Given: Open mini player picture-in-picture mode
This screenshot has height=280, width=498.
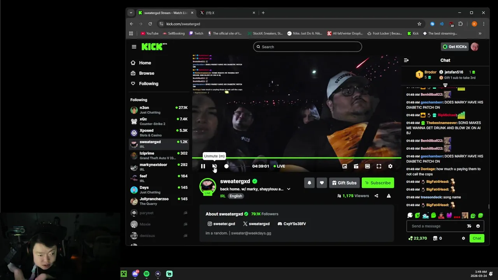Looking at the screenshot, I should [x=344, y=166].
